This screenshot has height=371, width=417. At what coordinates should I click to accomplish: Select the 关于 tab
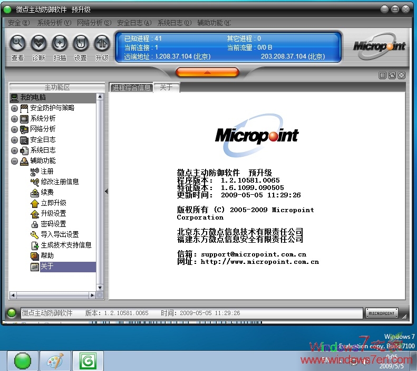(x=167, y=87)
